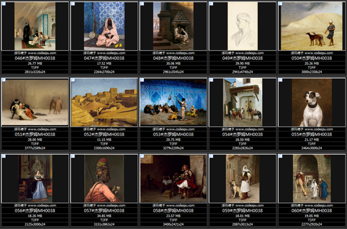Select the pink-robed seated figure thumbnail 047
Image resolution: width=347 pixels, height=229 pixels.
tap(104, 26)
